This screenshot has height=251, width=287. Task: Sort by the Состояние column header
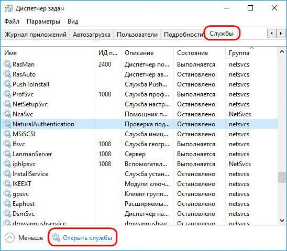(x=200, y=53)
